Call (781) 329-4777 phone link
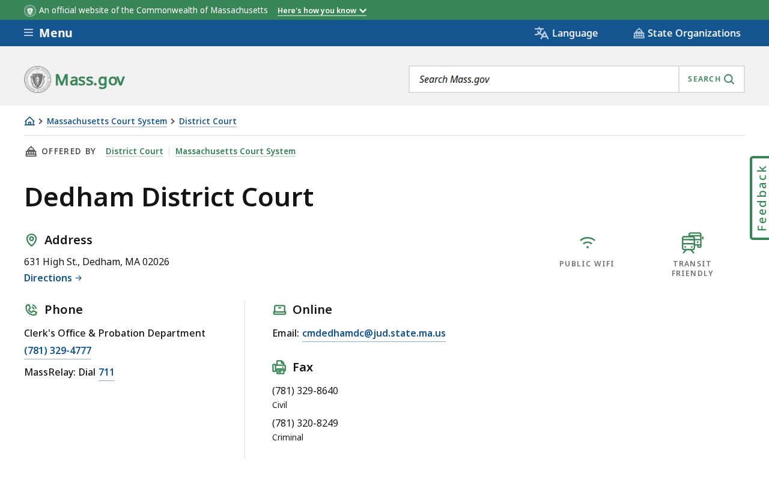The height and width of the screenshot is (480, 769). click(58, 350)
